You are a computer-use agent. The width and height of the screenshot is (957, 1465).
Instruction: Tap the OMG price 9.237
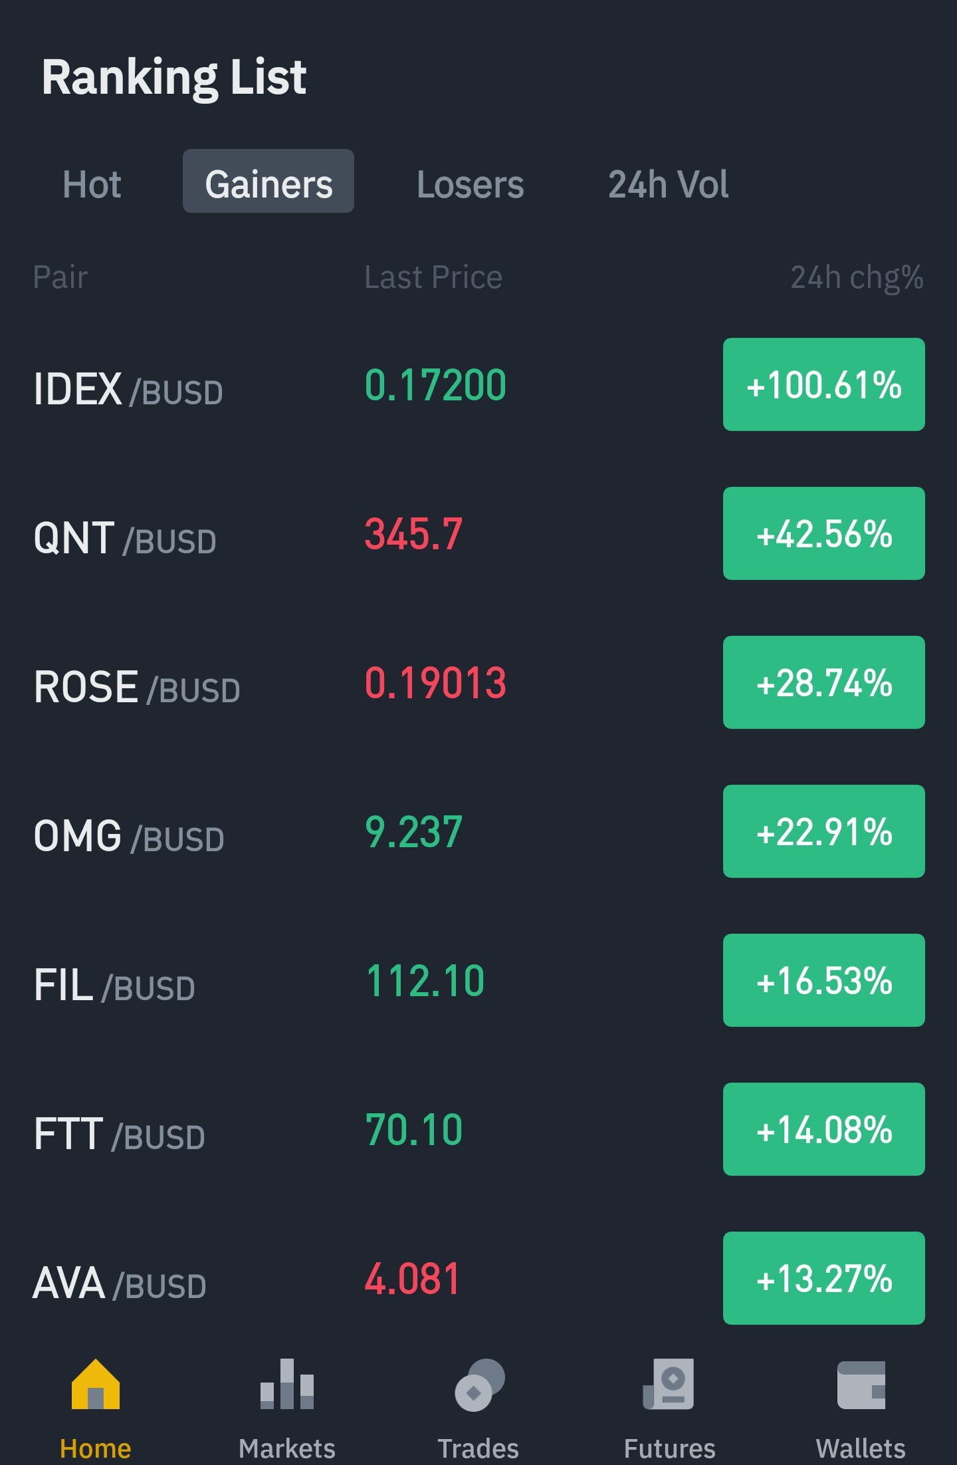pyautogui.click(x=413, y=832)
